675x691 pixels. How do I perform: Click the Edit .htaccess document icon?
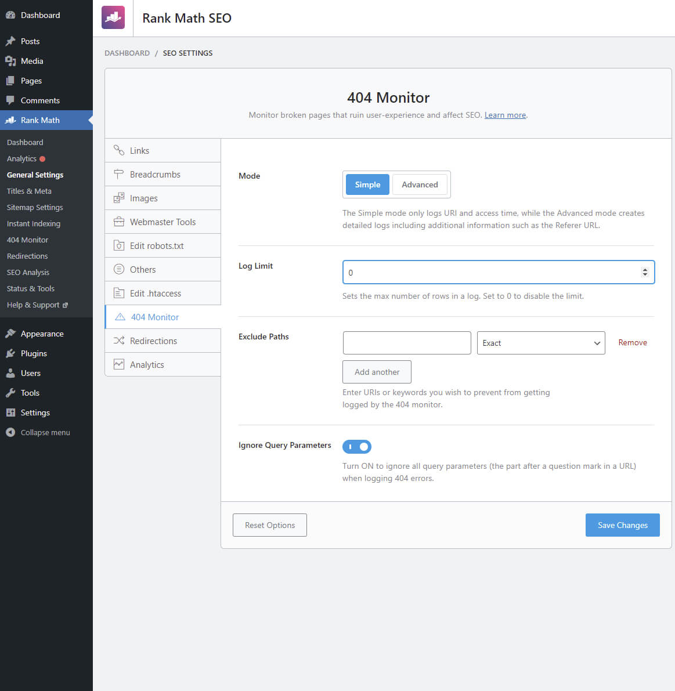click(x=118, y=293)
